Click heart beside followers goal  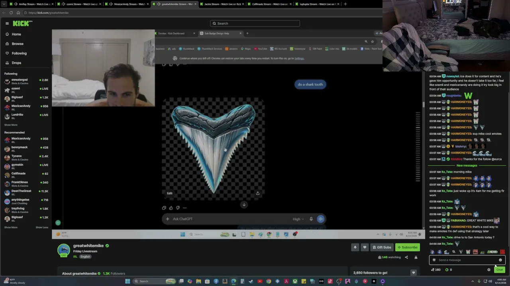[x=413, y=273]
